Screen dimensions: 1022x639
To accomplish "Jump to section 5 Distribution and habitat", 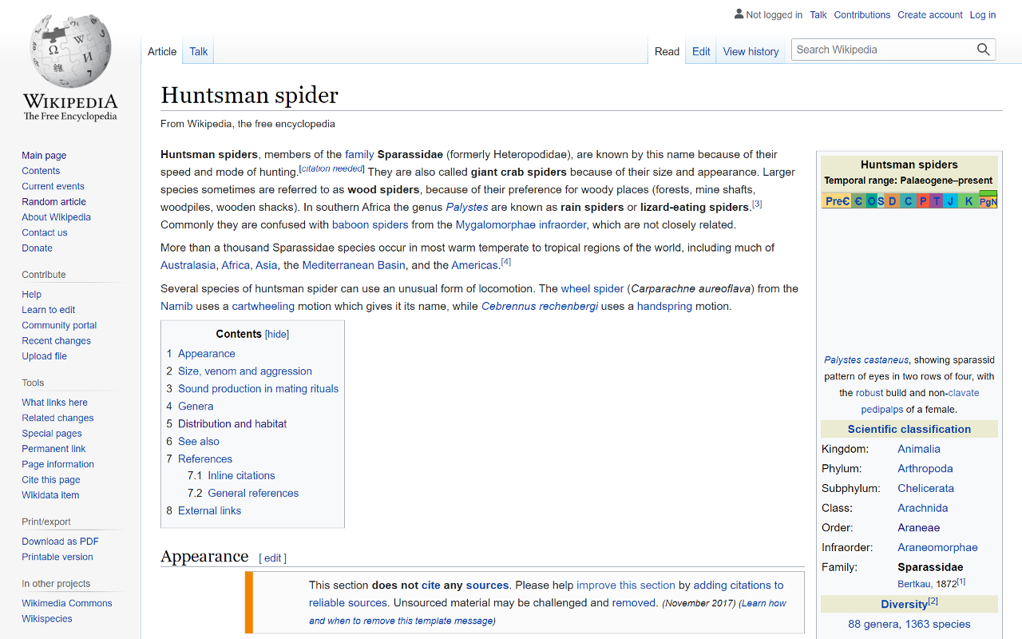I will (x=232, y=424).
